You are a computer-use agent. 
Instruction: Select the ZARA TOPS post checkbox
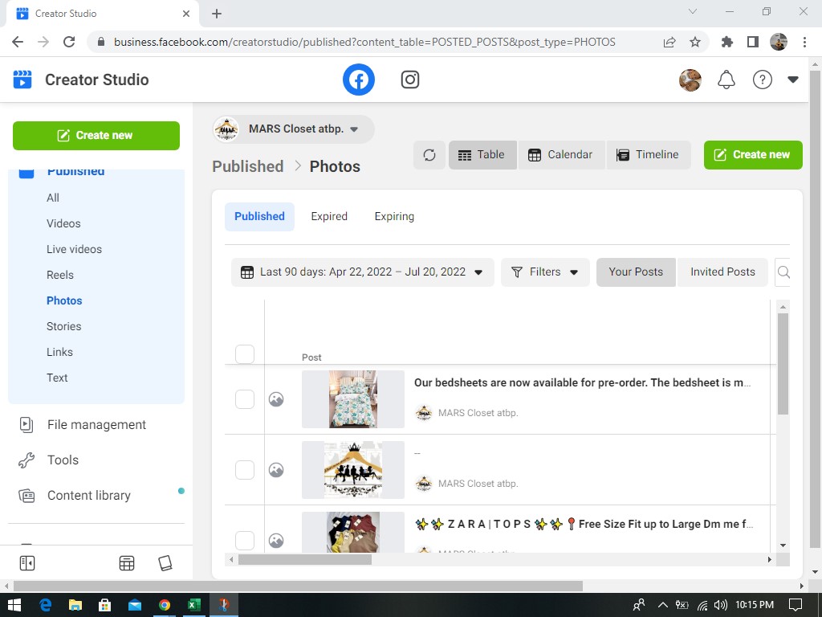coord(245,541)
